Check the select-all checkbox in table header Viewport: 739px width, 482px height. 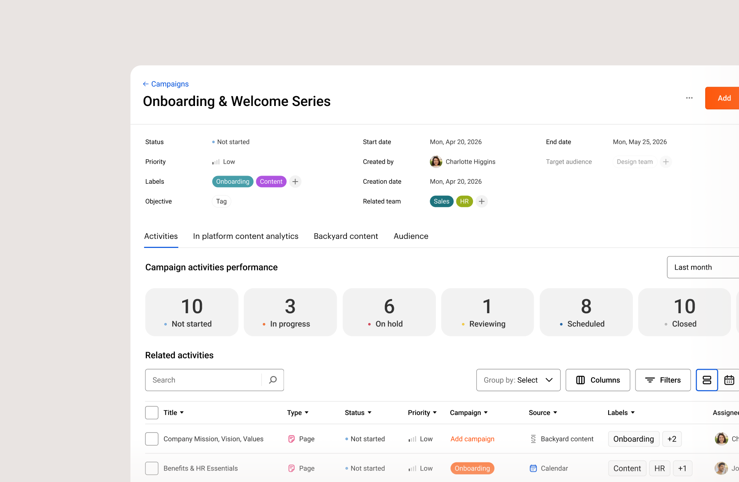pos(152,412)
